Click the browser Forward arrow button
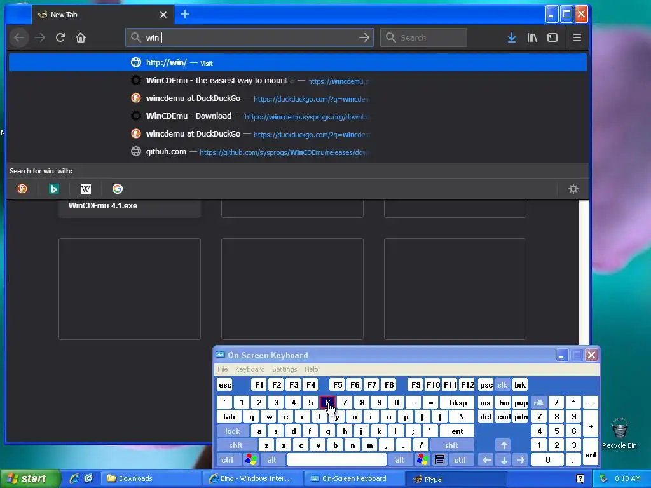The image size is (651, 488). 40,37
